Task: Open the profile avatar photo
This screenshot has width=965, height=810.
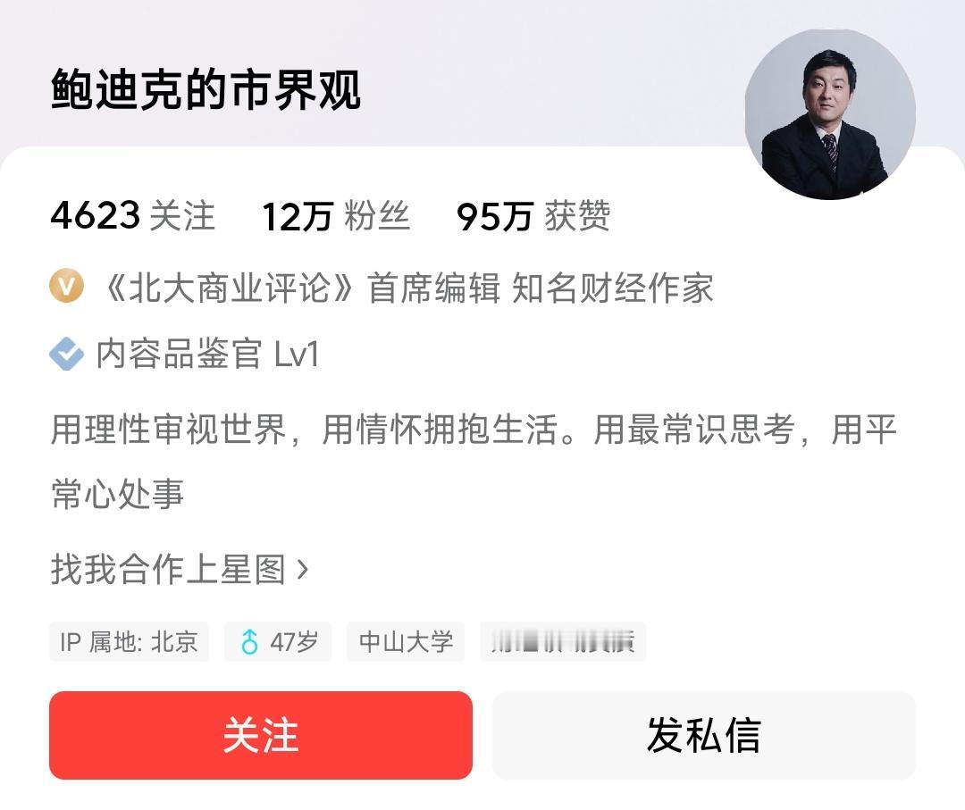Action: (x=830, y=114)
